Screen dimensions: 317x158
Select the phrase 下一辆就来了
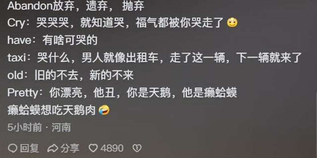tap(270, 58)
